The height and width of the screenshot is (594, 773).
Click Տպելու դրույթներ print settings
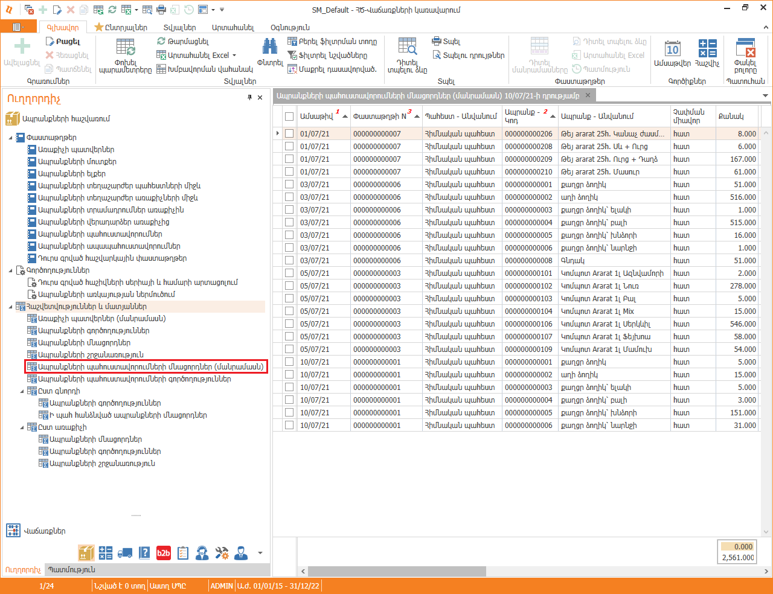[469, 55]
